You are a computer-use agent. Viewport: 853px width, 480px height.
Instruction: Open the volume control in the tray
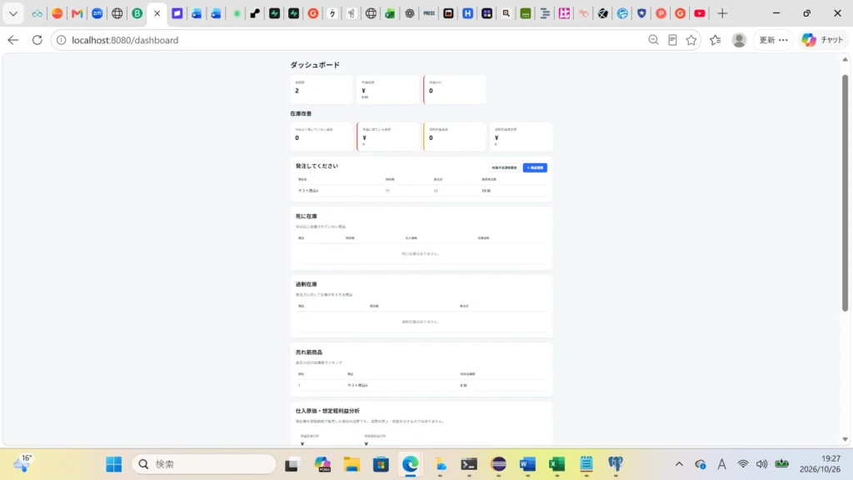tap(761, 464)
